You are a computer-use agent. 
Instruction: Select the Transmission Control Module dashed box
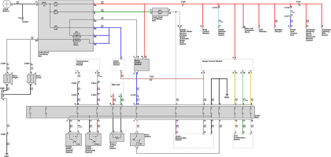tap(87, 65)
